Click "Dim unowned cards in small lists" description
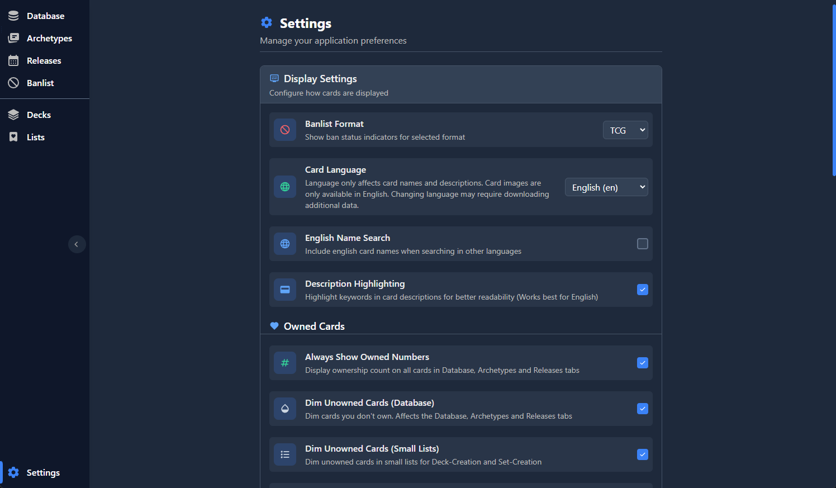836x488 pixels. click(x=423, y=462)
